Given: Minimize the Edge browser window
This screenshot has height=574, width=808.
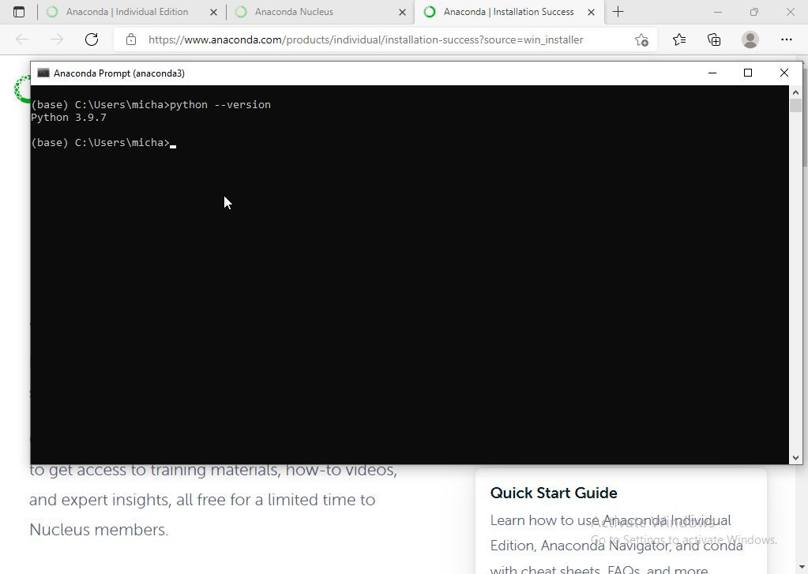Looking at the screenshot, I should 717,12.
